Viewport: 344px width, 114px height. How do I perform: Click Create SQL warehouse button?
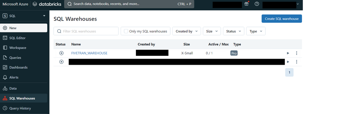(x=282, y=19)
